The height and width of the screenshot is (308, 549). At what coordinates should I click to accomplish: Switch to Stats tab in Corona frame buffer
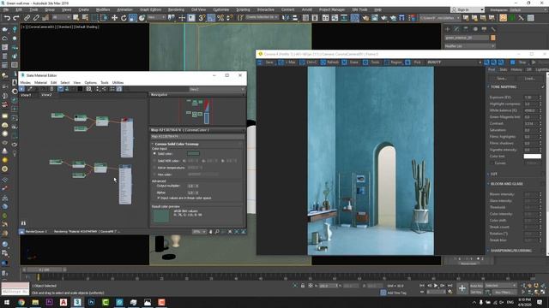[x=504, y=69]
